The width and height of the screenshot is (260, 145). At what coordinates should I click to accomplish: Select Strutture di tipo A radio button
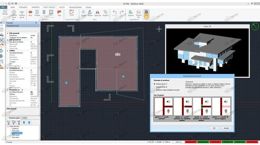(x=154, y=84)
